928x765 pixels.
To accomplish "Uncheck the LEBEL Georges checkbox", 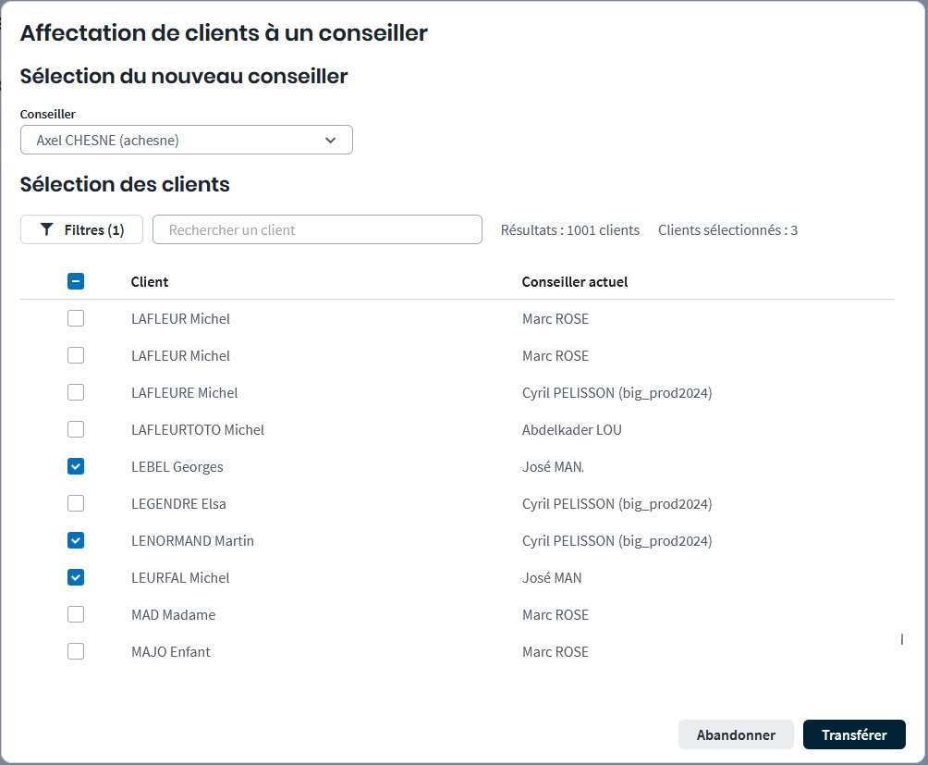I will [76, 466].
